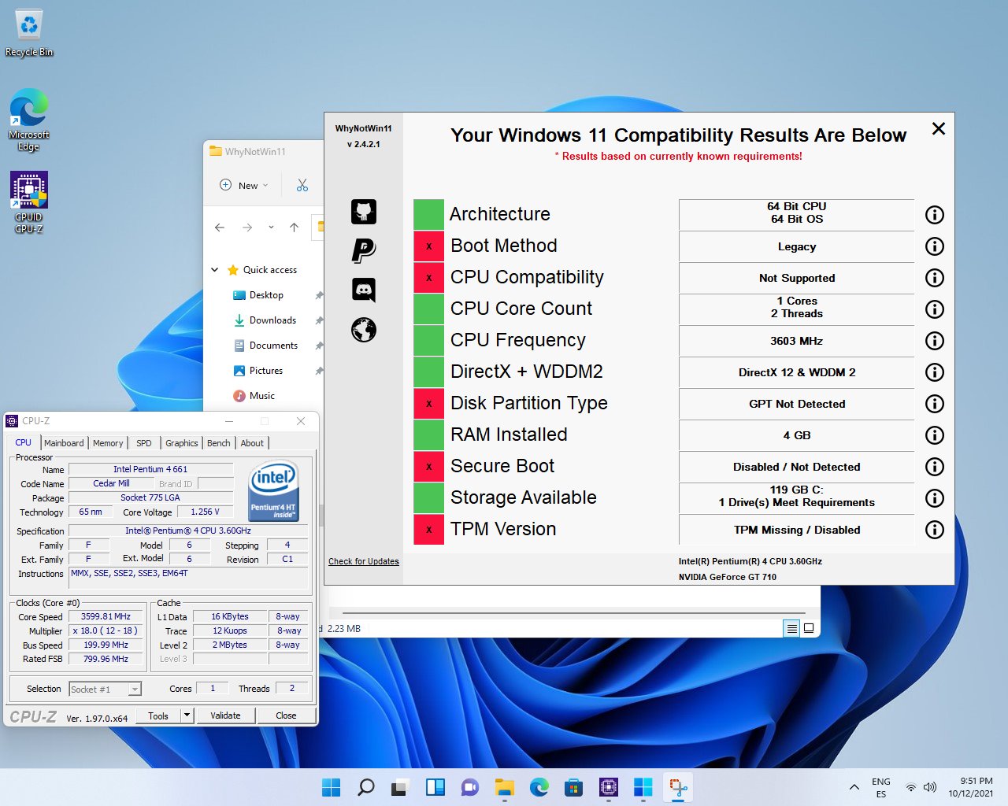Viewport: 1008px width, 806px height.
Task: Open info for CPU Compatibility result
Action: click(x=934, y=278)
